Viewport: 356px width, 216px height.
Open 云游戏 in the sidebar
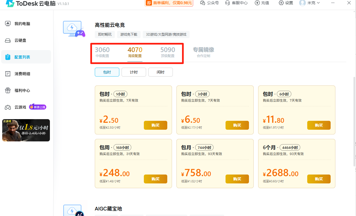click(26, 107)
